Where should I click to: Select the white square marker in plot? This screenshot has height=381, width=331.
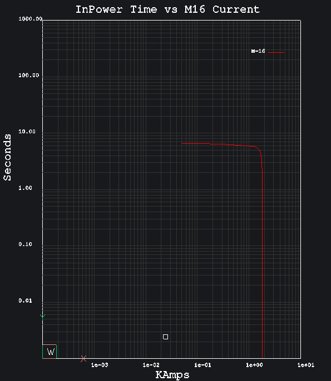point(166,337)
